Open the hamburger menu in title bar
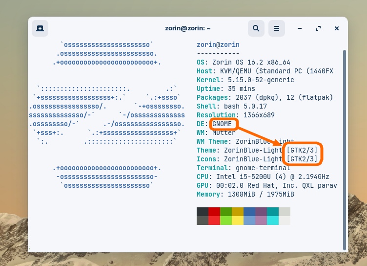 point(276,28)
